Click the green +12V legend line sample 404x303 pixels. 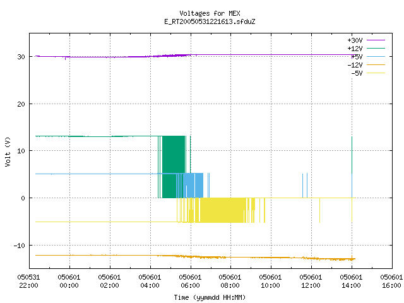point(376,48)
